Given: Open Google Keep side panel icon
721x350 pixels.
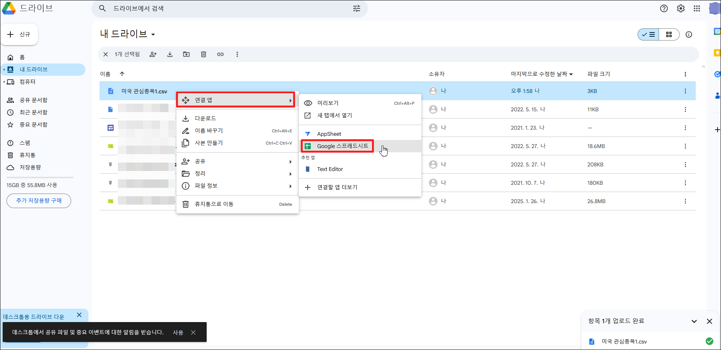Looking at the screenshot, I should tap(717, 53).
